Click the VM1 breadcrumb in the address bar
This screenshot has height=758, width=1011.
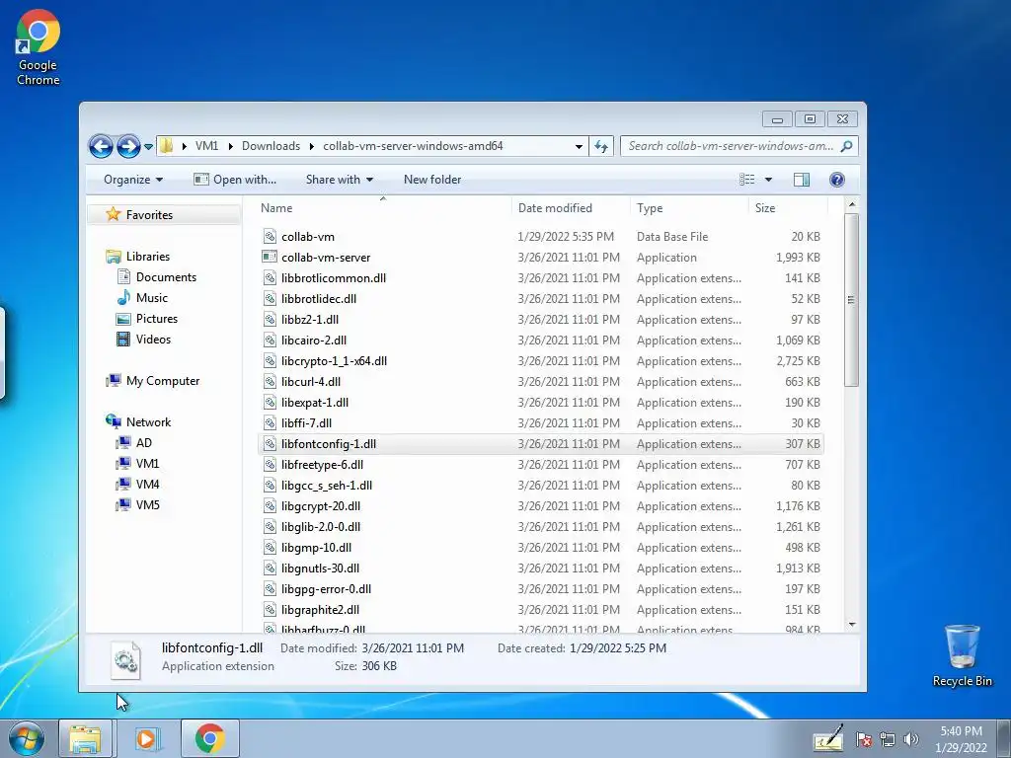click(206, 146)
